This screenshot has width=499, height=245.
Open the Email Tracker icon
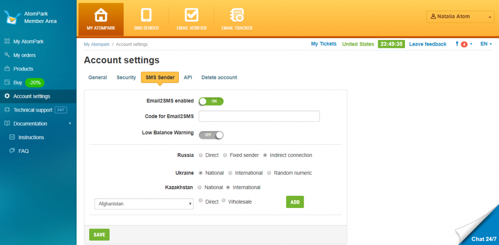click(237, 15)
